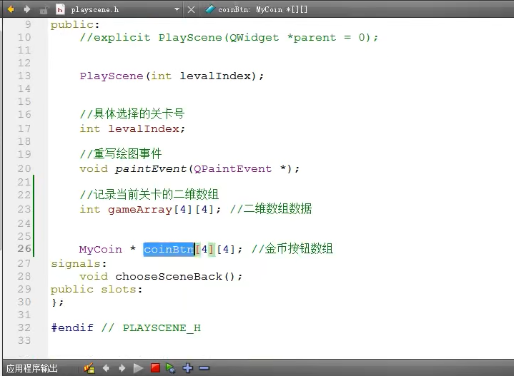Stop the running application red square
This screenshot has height=376, width=514.
(155, 368)
